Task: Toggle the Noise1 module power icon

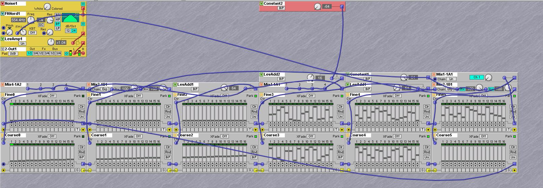Action: point(83,4)
